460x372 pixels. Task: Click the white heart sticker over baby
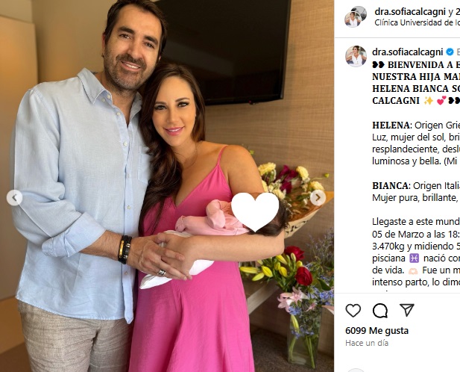[255, 211]
